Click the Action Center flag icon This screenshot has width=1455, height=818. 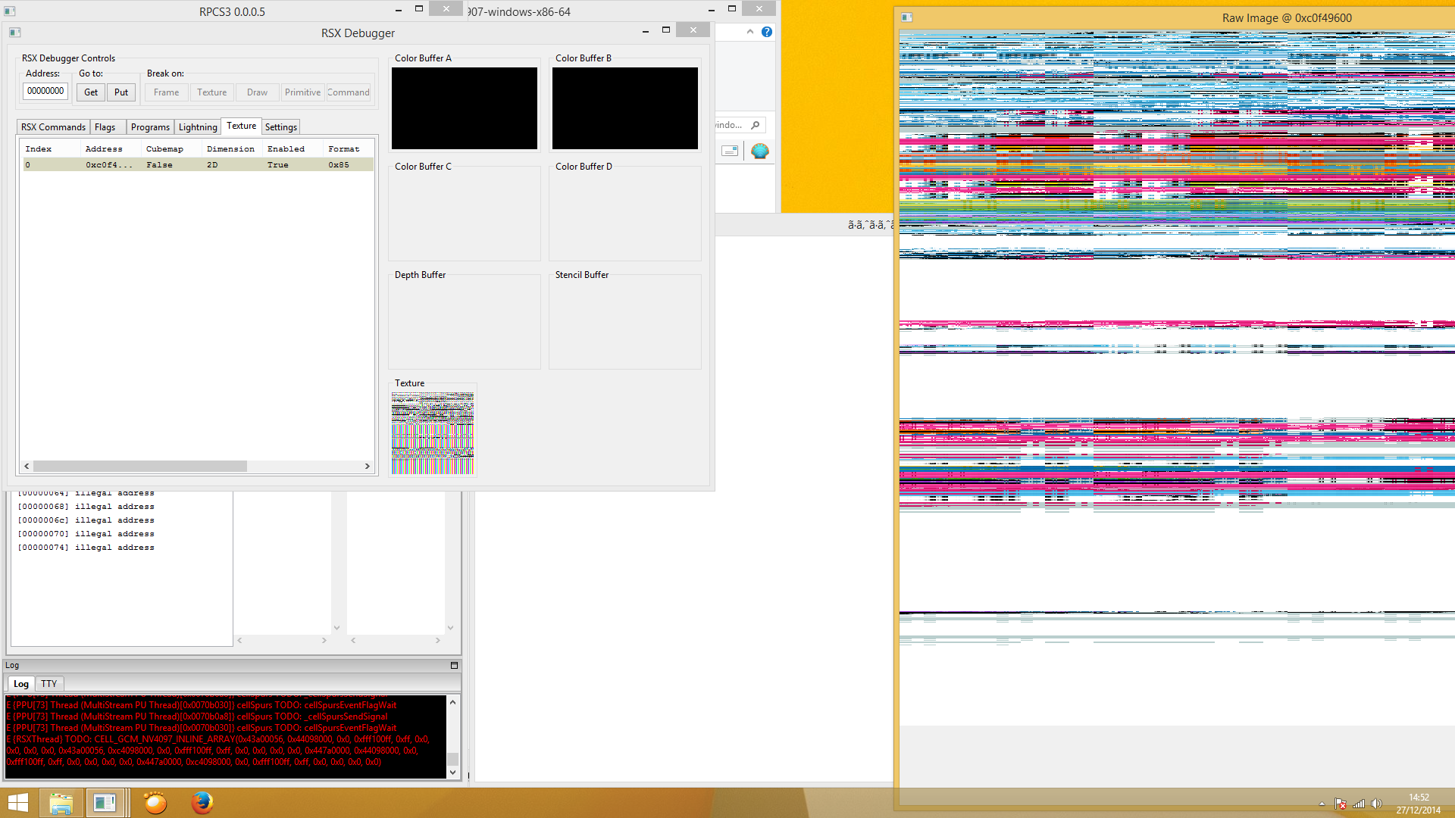click(1341, 804)
